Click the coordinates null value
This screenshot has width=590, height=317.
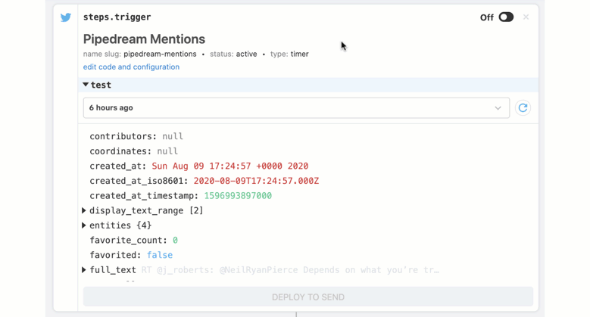coord(167,151)
